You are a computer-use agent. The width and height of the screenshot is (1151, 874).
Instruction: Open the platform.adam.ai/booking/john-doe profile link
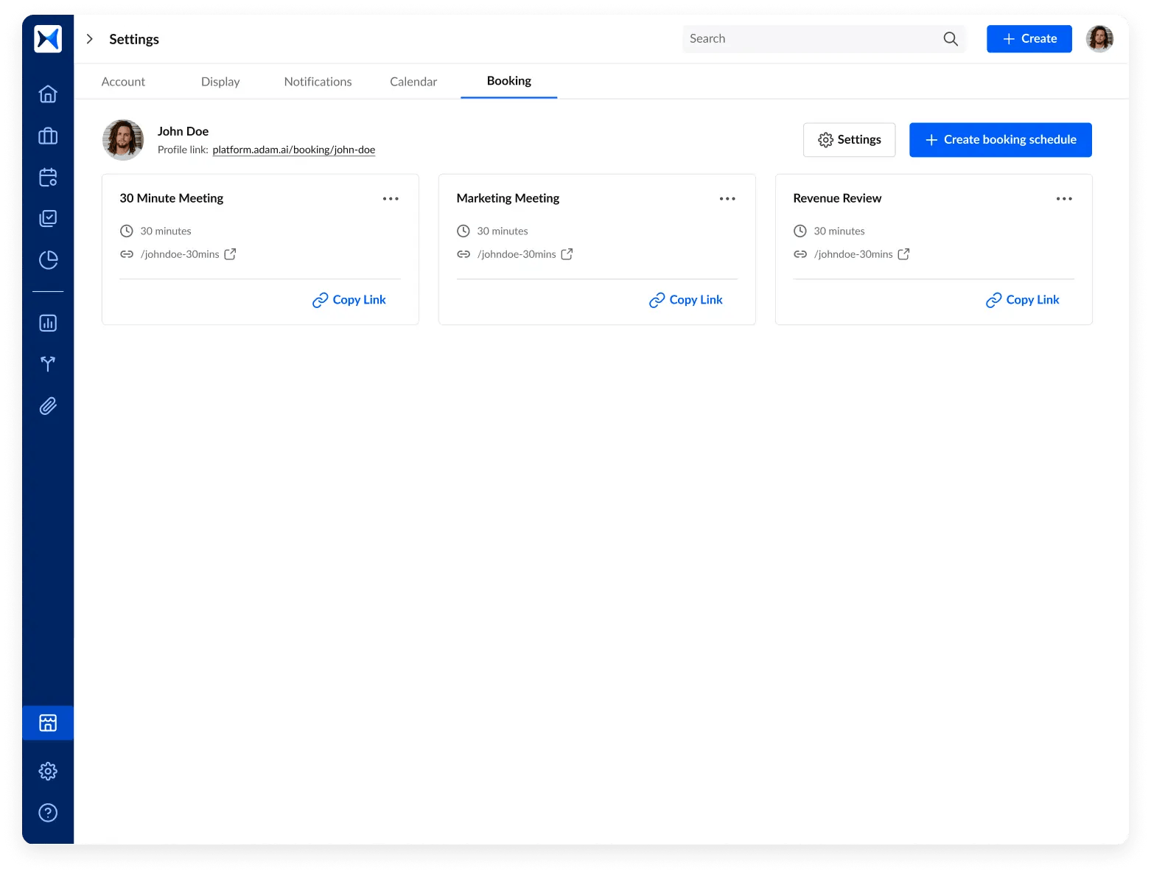294,150
